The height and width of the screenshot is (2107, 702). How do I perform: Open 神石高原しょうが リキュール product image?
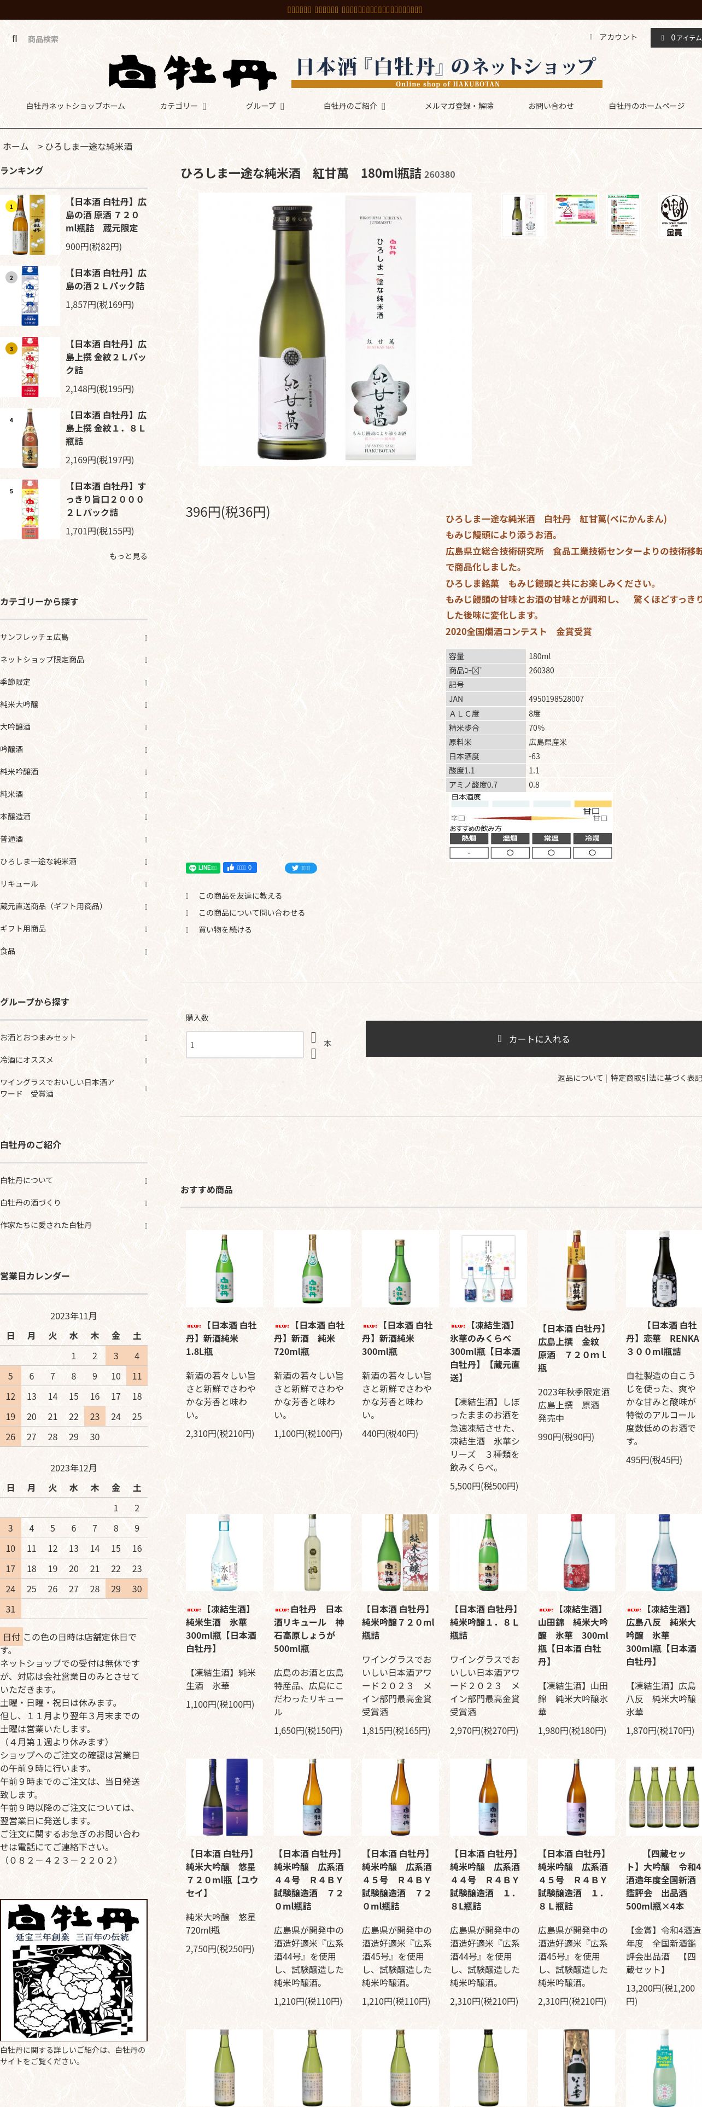pos(312,1552)
